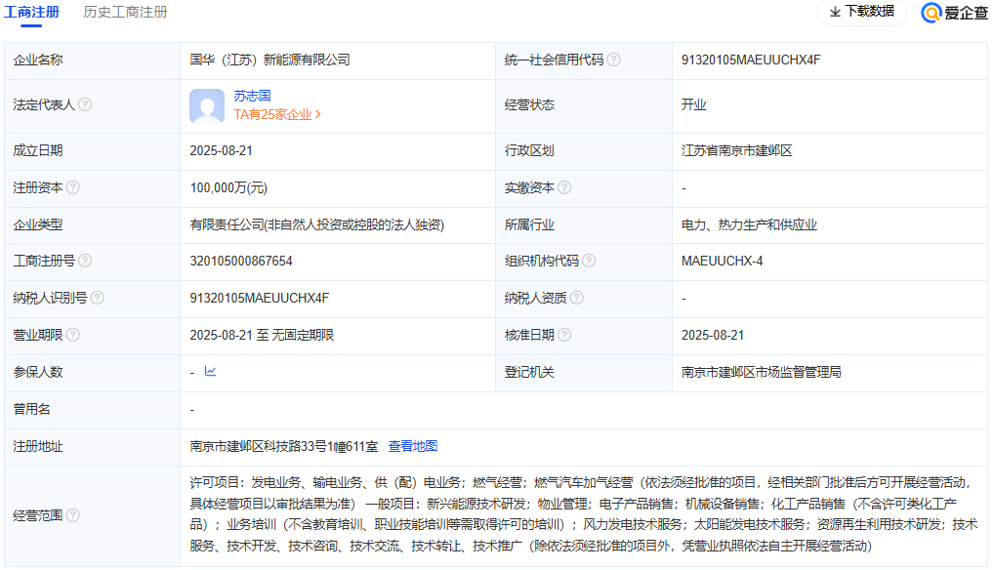Click help icon beside 组织机构代码
The width and height of the screenshot is (993, 570).
pos(588,262)
